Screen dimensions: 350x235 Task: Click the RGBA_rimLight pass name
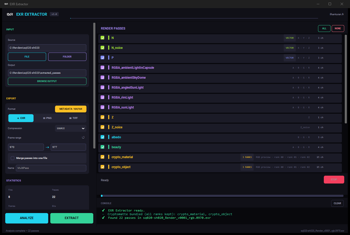[x=122, y=98]
